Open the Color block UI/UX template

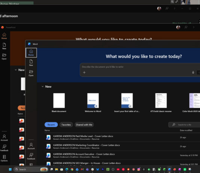pyautogui.click(x=191, y=103)
